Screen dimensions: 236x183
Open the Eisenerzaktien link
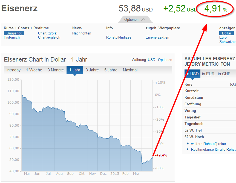(x=157, y=37)
